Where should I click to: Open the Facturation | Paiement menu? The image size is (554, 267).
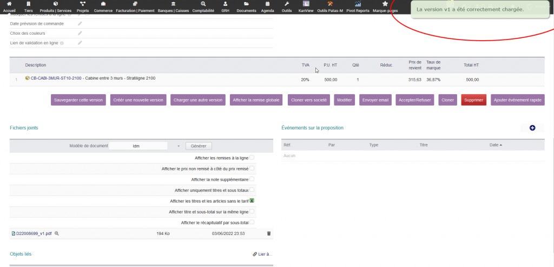135,6
